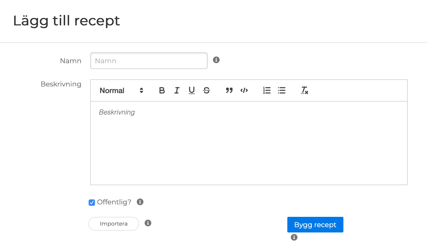Toggle bold formatting in the description editor
Viewport: 427px width, 247px height.
tap(162, 90)
